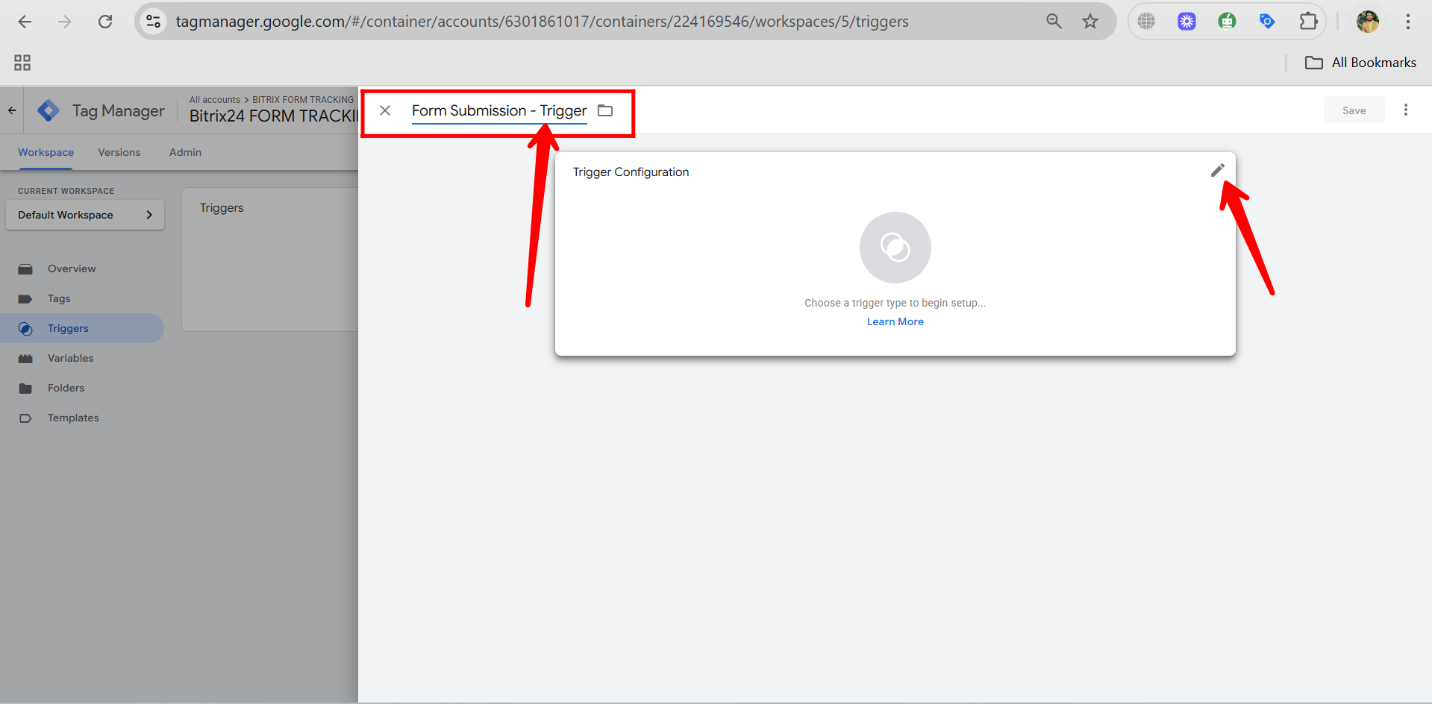
Task: Open the Chrome three-dot menu
Action: (x=1408, y=22)
